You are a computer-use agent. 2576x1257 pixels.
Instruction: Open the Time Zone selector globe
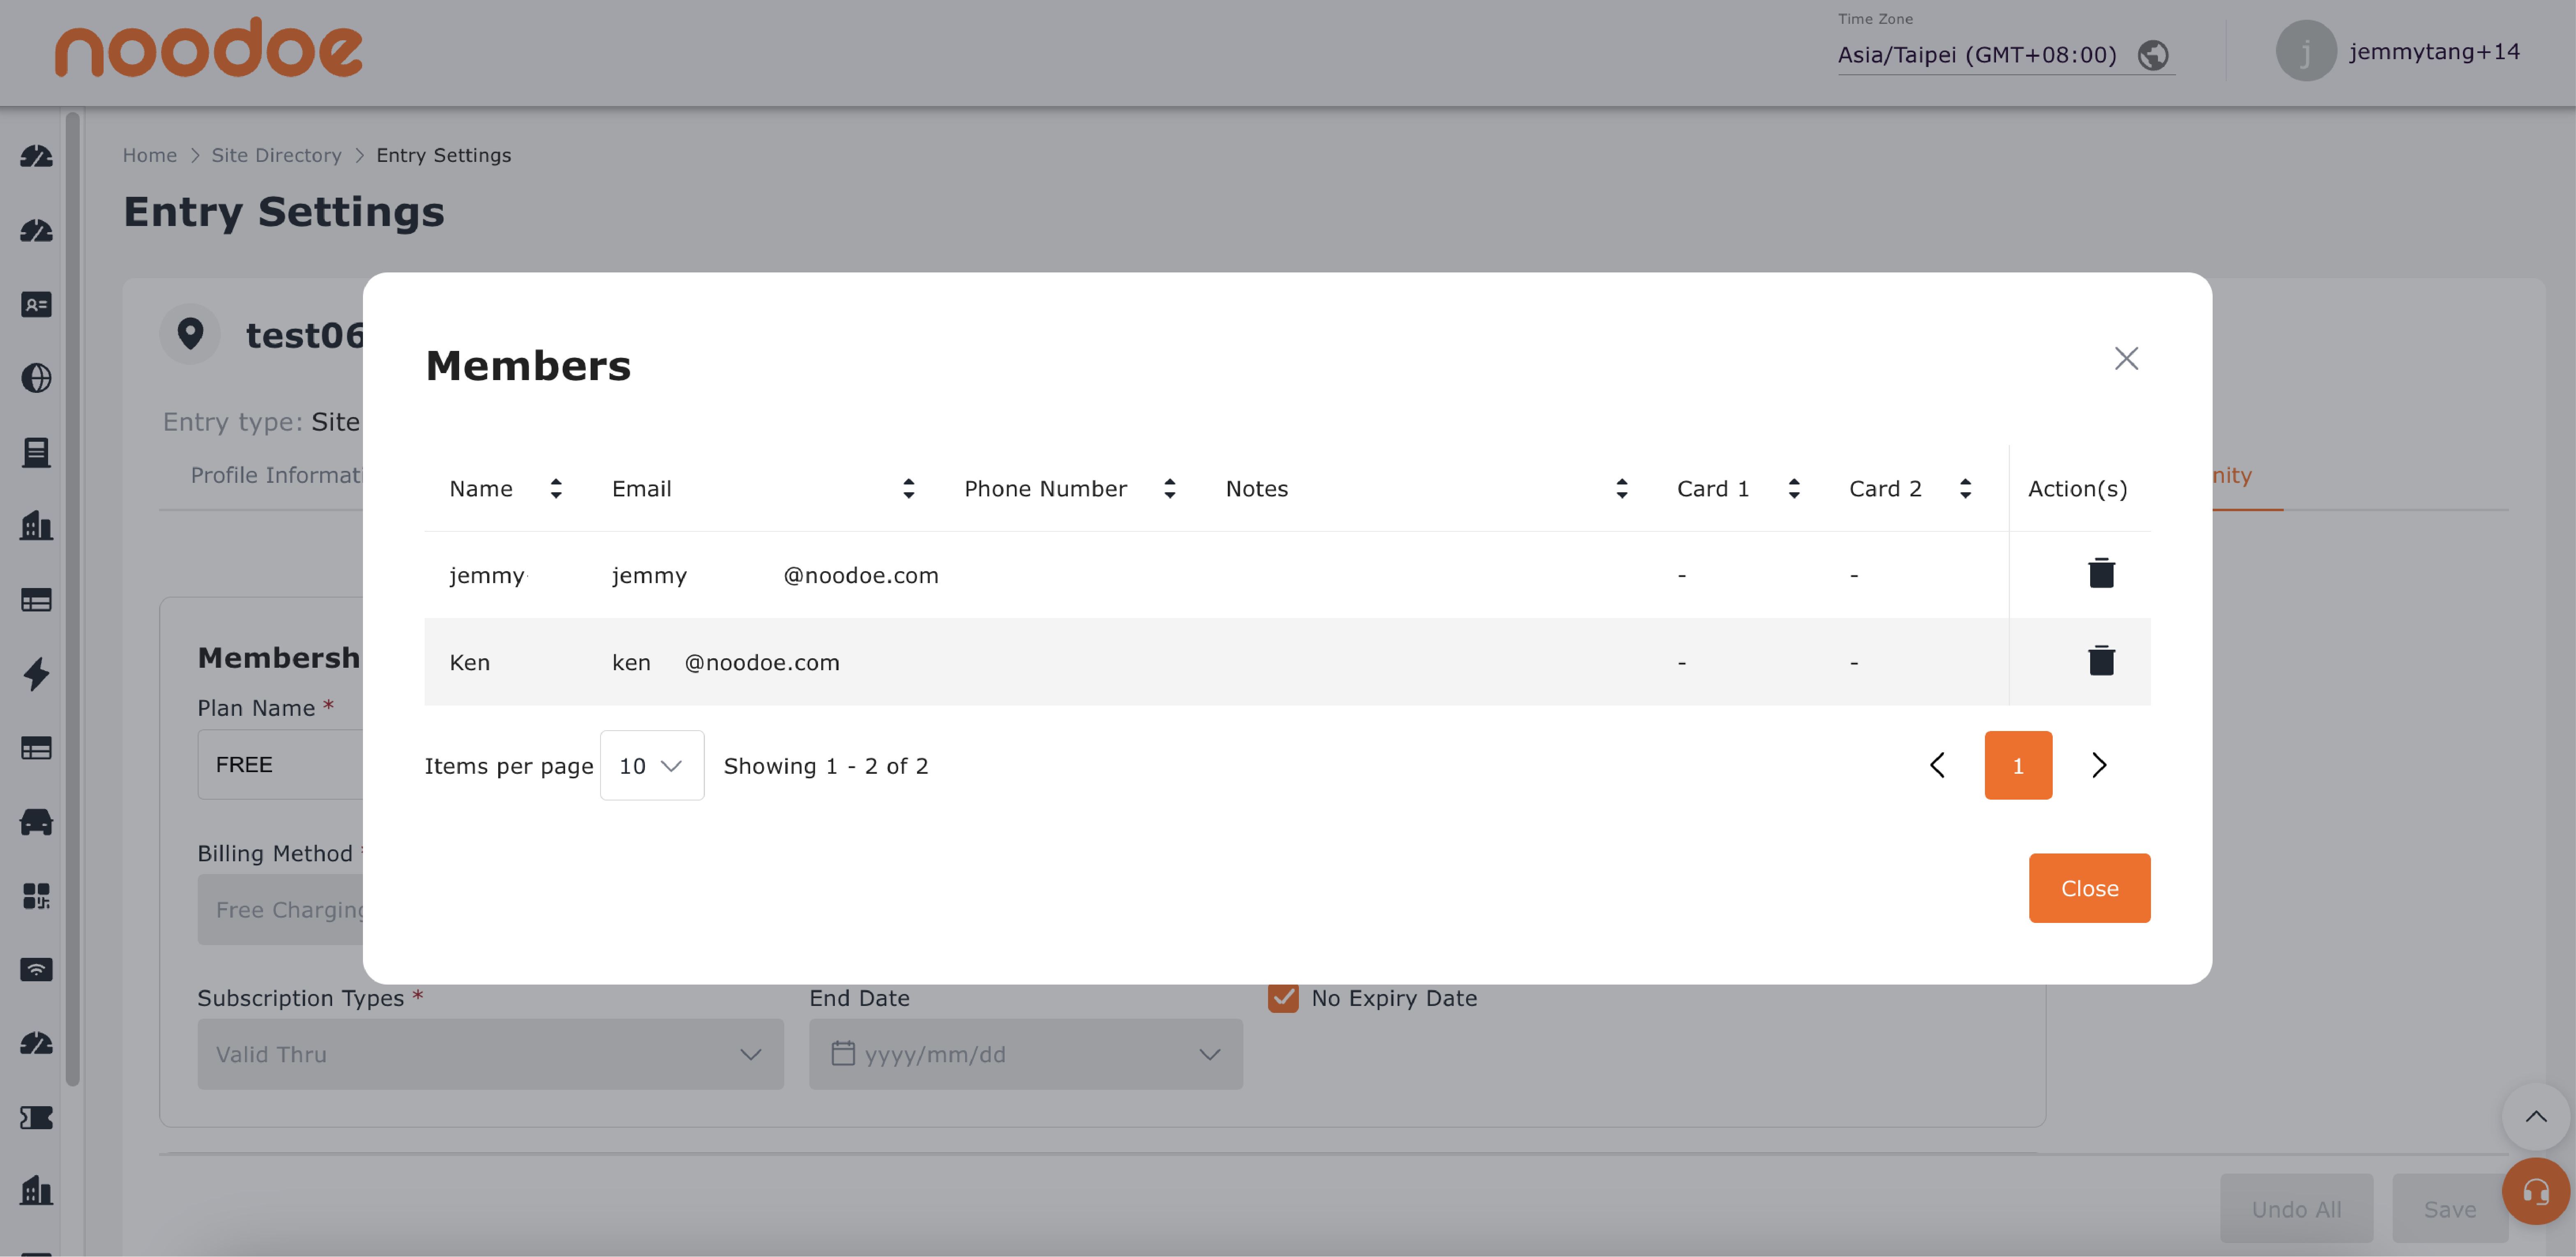click(x=2153, y=55)
